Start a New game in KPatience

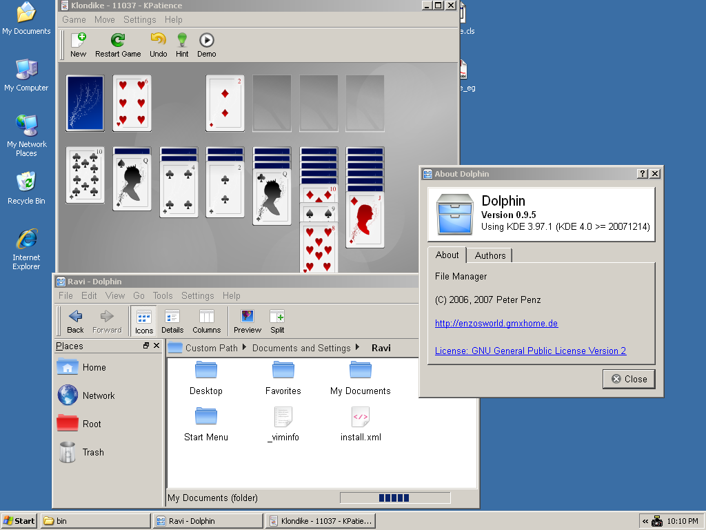79,45
